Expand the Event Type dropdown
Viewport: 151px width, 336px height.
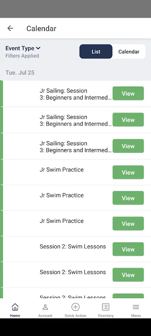[x=23, y=48]
